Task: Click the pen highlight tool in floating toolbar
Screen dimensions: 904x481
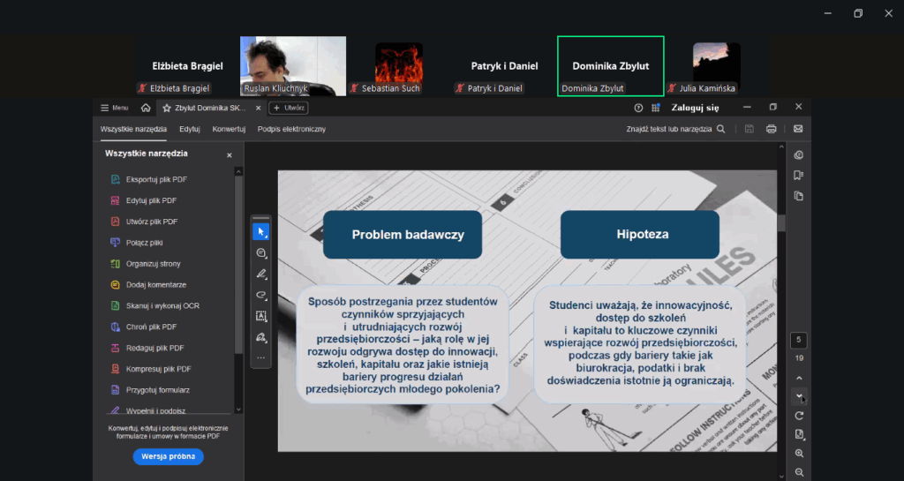Action: (x=261, y=274)
